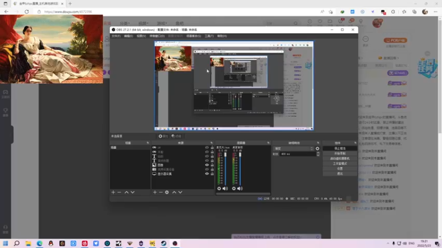Image resolution: width=442 pixels, height=248 pixels.
Task: Open transition properties gear icon
Action: (317, 148)
